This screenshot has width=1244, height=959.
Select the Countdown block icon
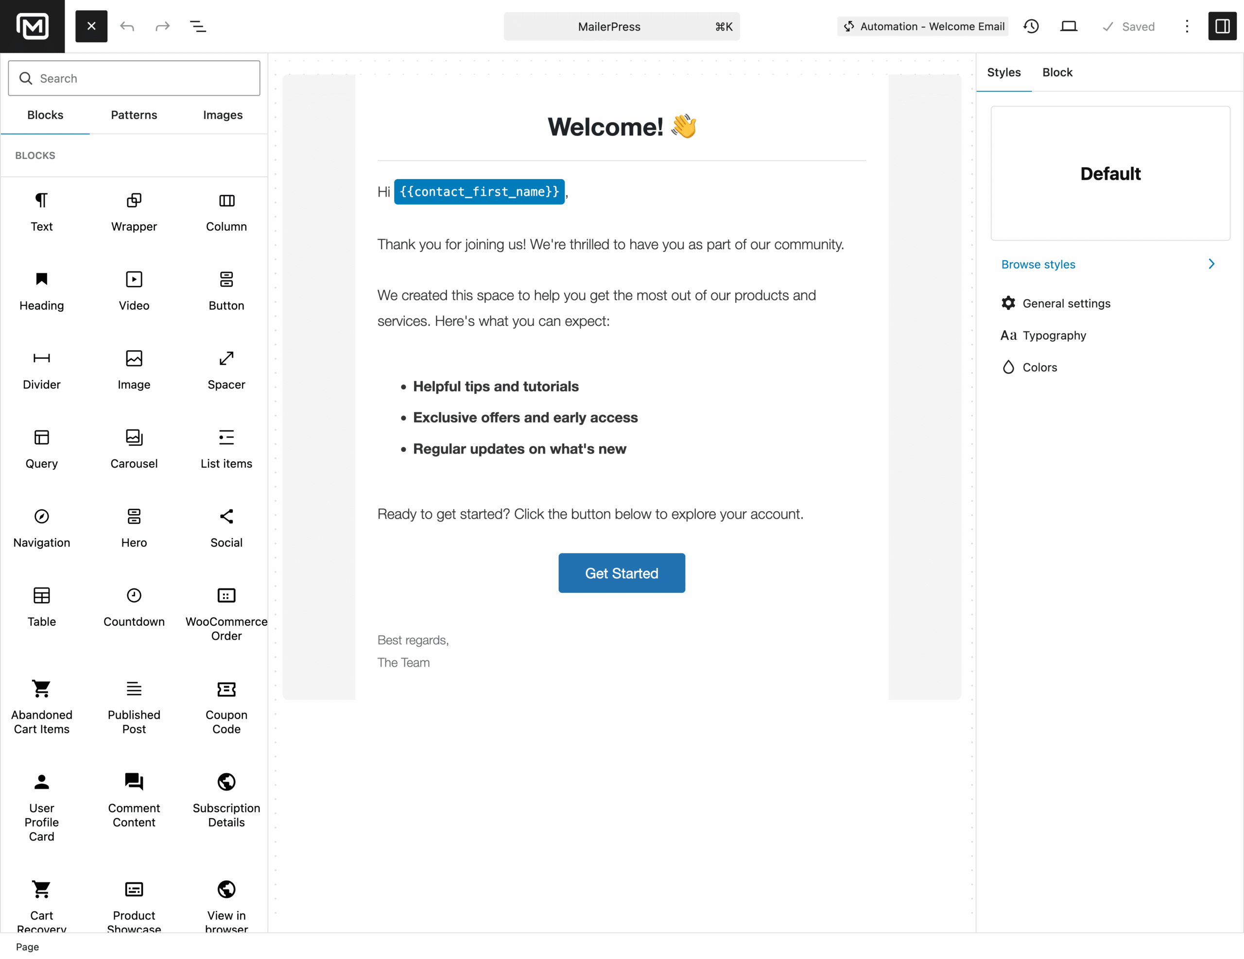point(134,595)
